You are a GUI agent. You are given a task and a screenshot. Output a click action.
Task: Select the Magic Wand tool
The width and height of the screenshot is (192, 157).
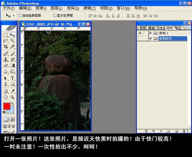(x=12, y=41)
